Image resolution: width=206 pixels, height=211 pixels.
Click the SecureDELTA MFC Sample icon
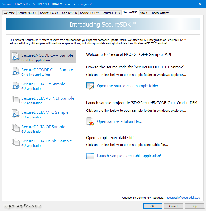[x=16, y=113]
